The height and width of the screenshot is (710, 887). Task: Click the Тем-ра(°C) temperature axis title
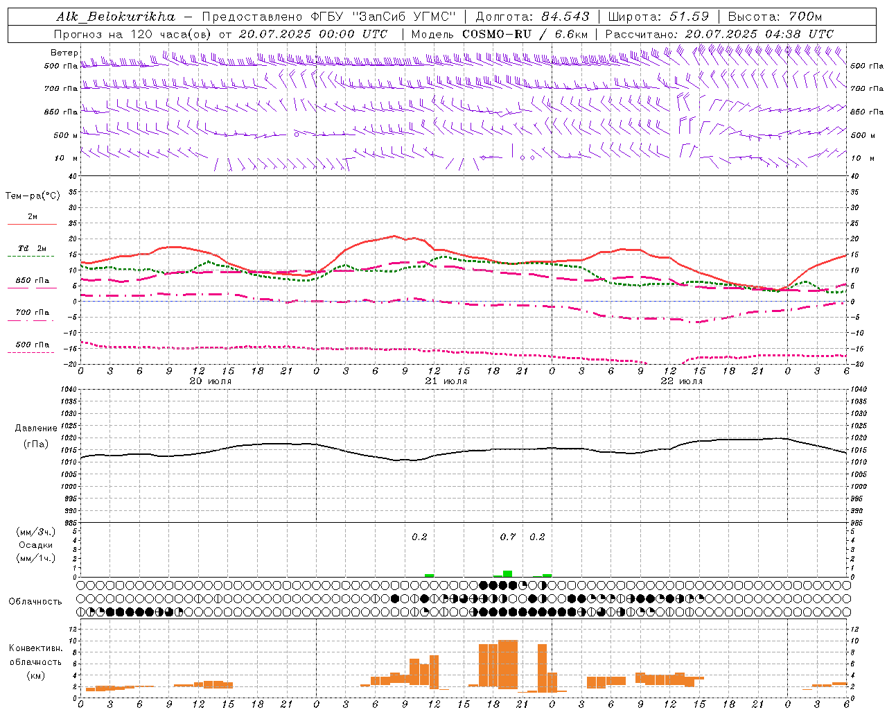33,196
